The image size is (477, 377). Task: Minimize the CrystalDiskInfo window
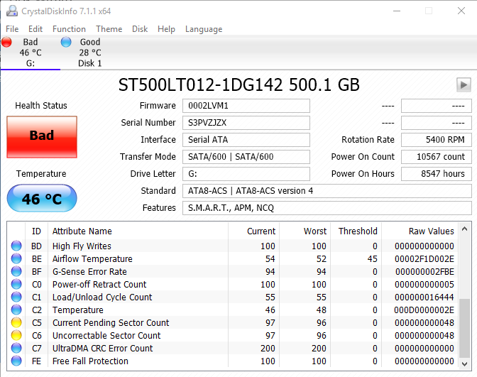pos(397,11)
